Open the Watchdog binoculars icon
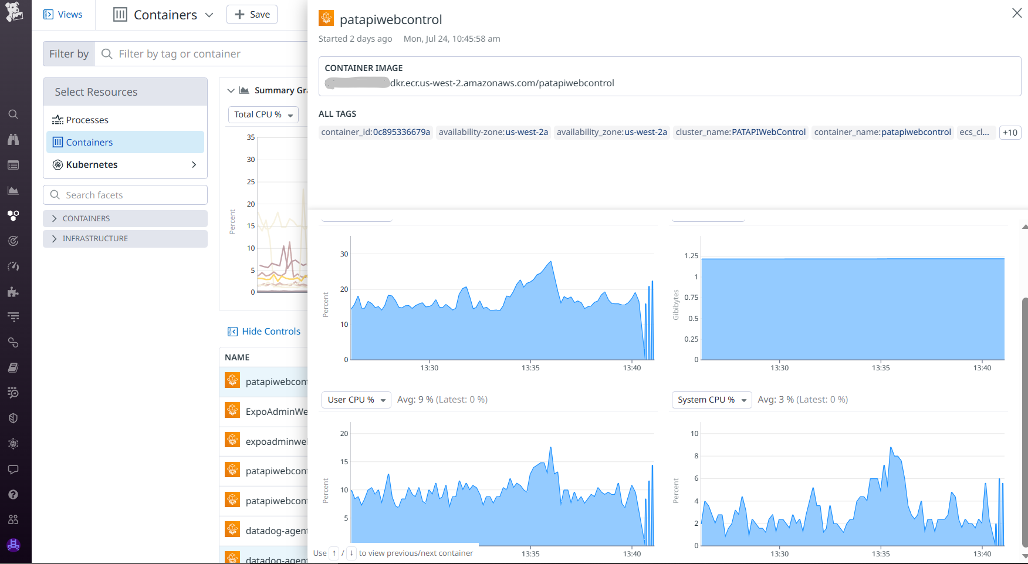 pos(13,140)
